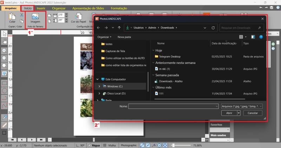The width and height of the screenshot is (281, 148).
Task: Click the green plus icon at right panel
Action: 273,44
